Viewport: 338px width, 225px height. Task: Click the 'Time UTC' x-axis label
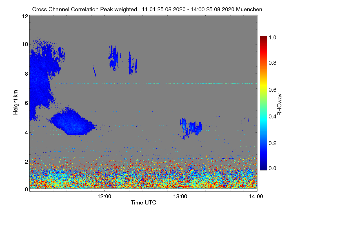143,202
